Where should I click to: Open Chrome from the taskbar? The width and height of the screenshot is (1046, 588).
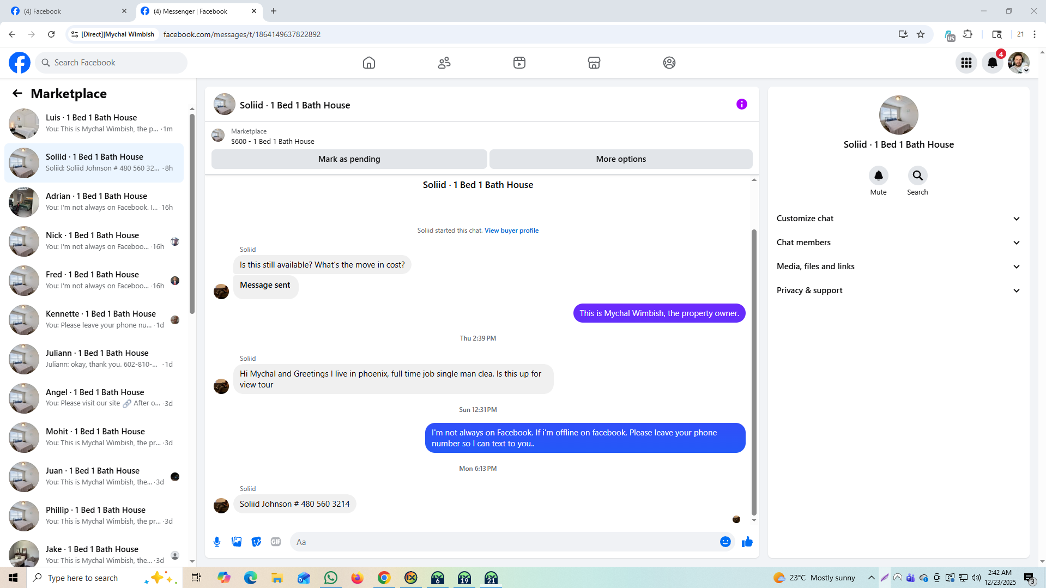pyautogui.click(x=384, y=578)
